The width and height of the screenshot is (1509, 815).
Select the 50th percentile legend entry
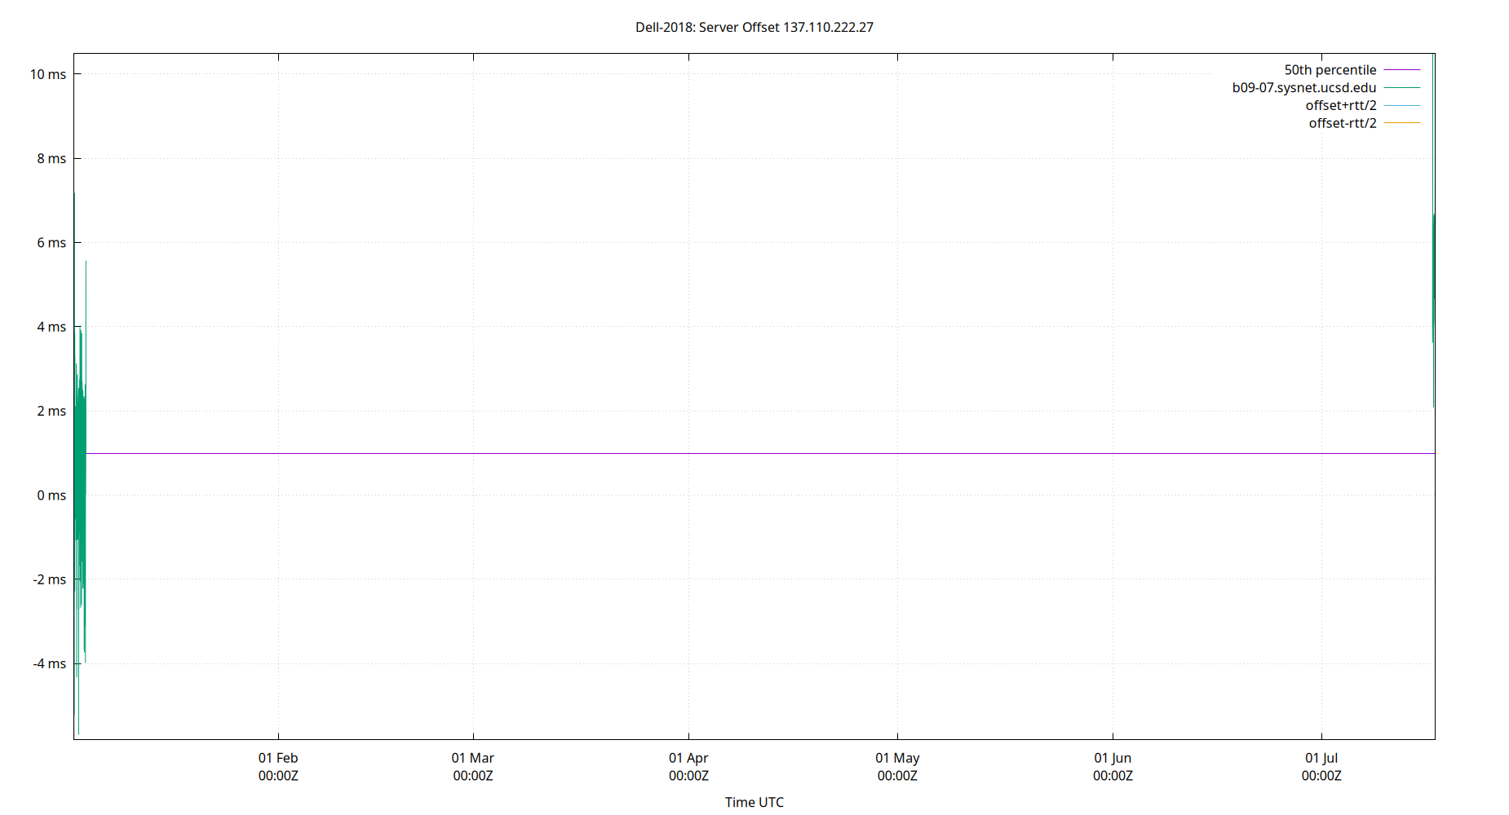coord(1330,69)
